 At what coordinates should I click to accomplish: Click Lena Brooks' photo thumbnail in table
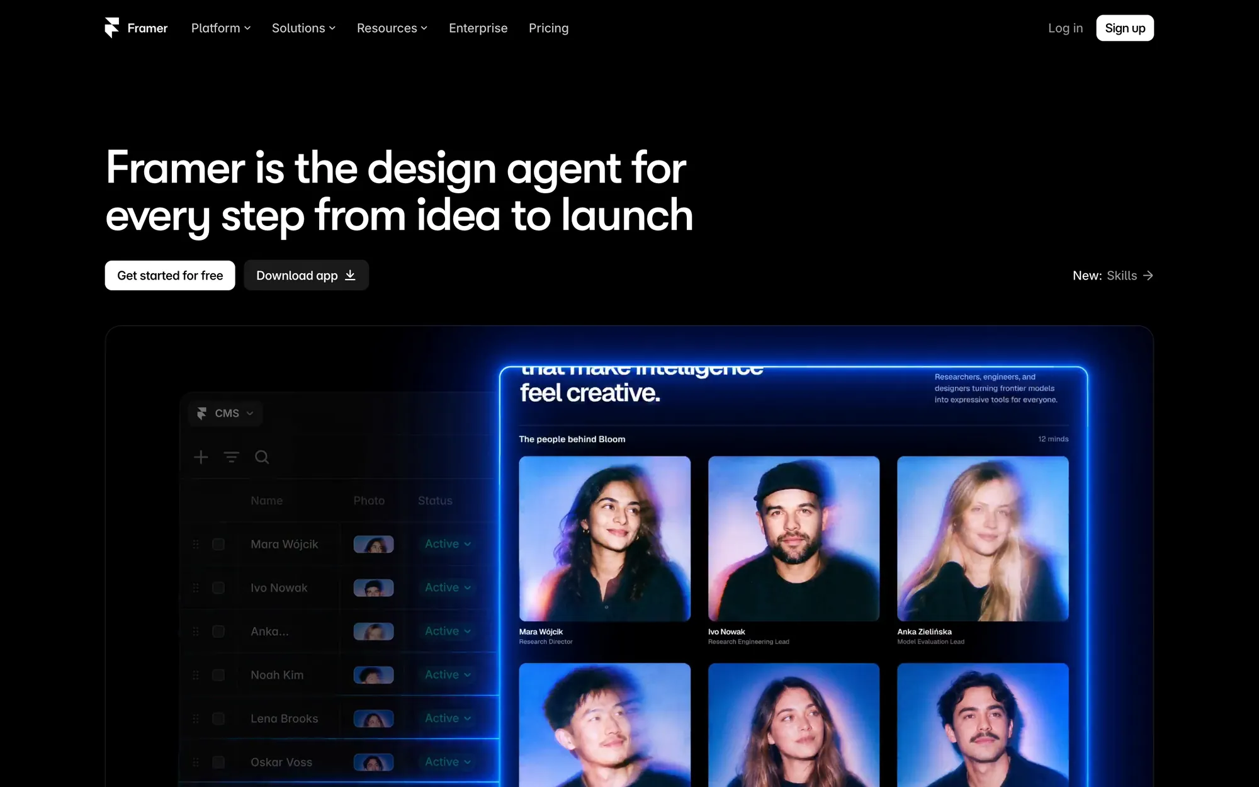tap(373, 718)
